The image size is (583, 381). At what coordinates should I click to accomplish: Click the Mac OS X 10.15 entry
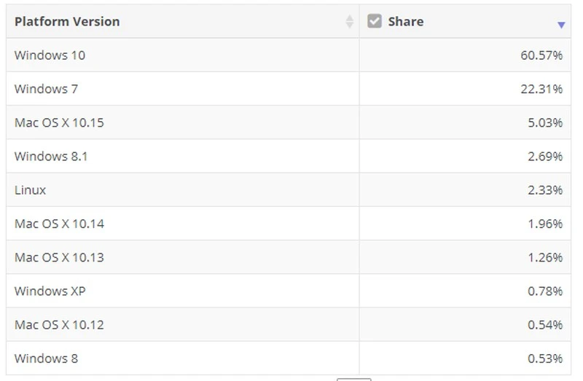pos(59,122)
